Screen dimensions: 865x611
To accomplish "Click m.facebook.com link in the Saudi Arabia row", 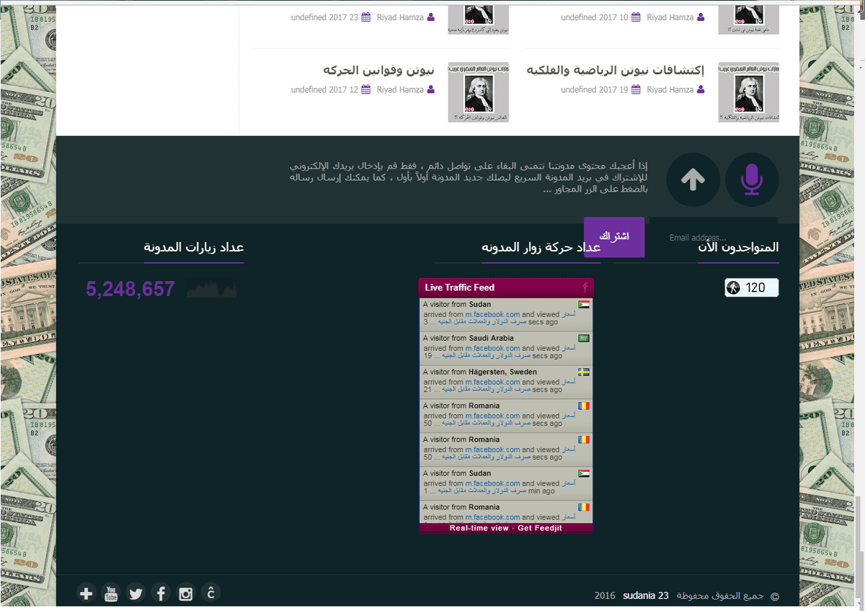I will 492,349.
